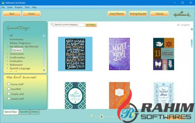This screenshot has width=195, height=123.
Task: Click the thumbnail size slider handle
Action: [102, 116]
